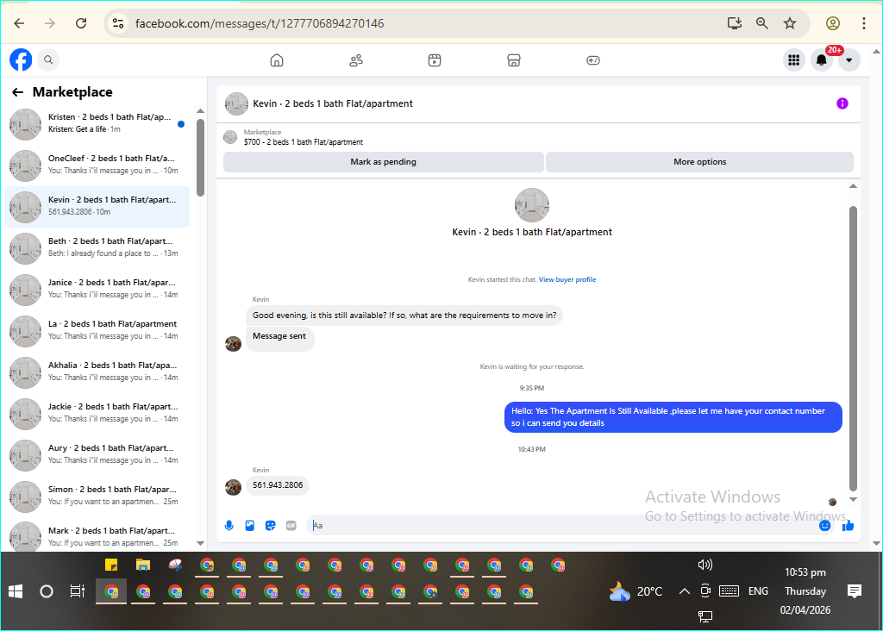Open OneCleef's conversation
883x631 pixels.
click(97, 165)
